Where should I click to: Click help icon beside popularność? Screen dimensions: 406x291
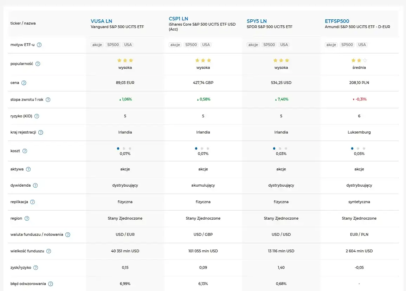(x=38, y=64)
